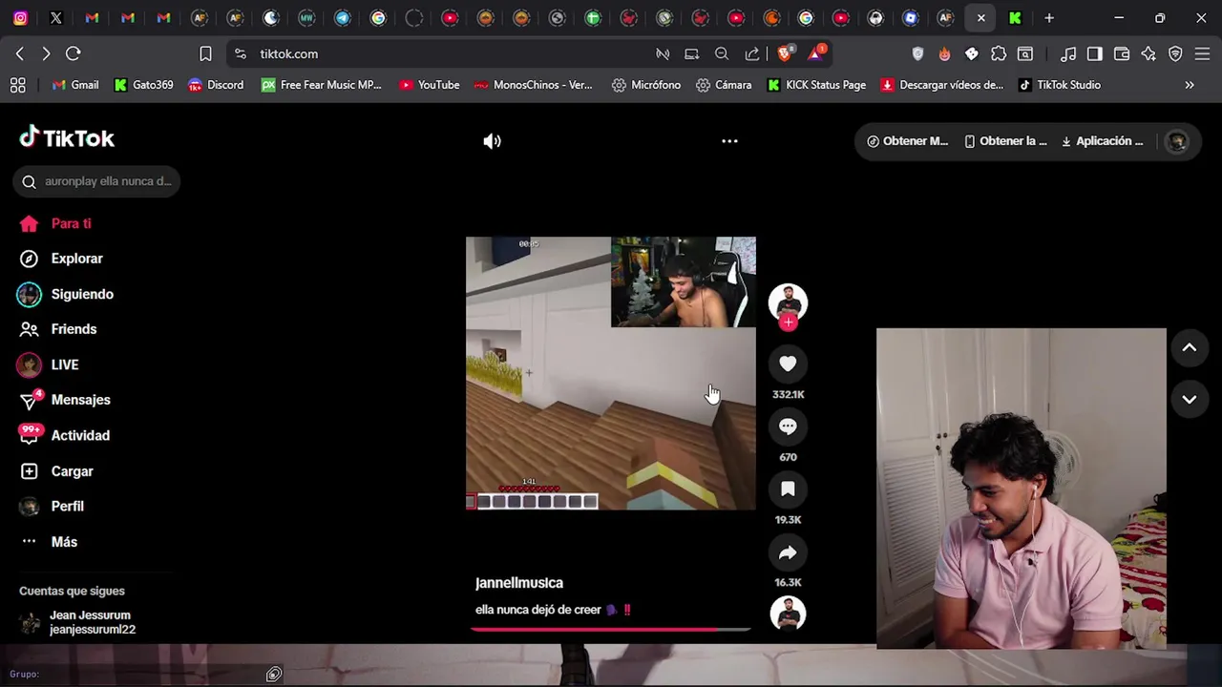Open browser zoom magnifier icon
This screenshot has width=1222, height=687.
[x=722, y=53]
